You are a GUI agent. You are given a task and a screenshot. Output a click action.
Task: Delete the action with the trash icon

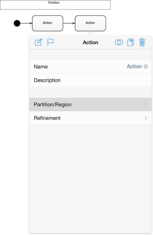(142, 42)
